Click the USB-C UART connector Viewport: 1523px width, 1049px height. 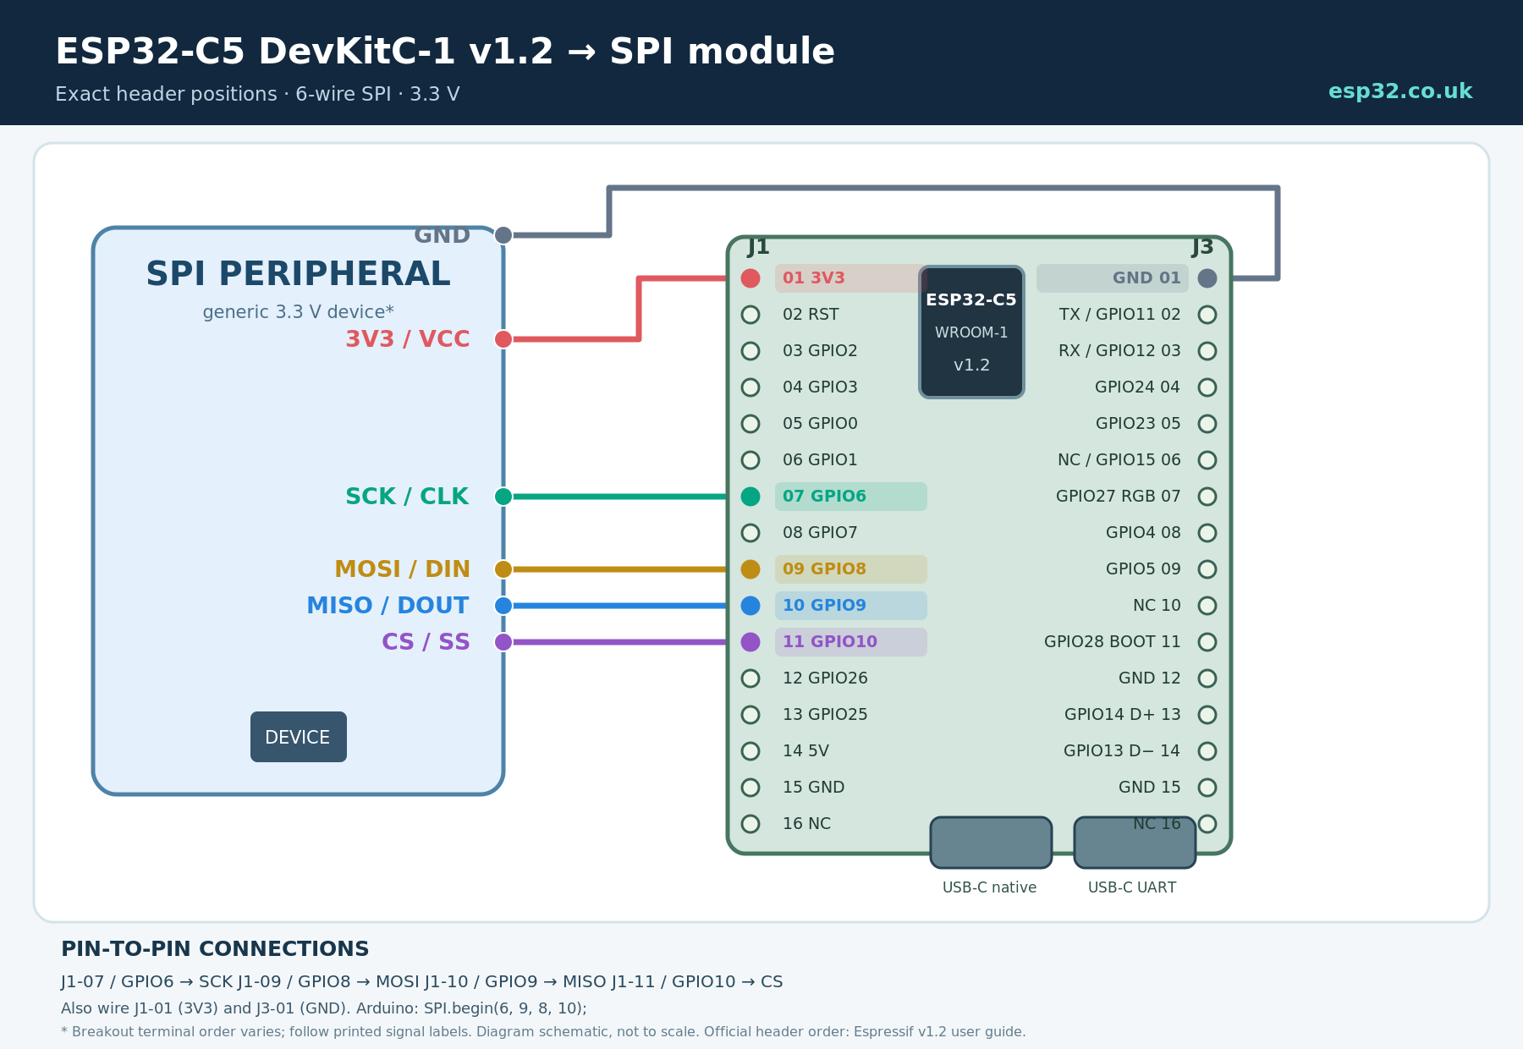(x=1135, y=843)
